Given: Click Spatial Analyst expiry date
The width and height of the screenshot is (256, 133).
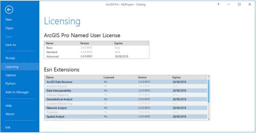Looking at the screenshot, I should [x=179, y=117].
